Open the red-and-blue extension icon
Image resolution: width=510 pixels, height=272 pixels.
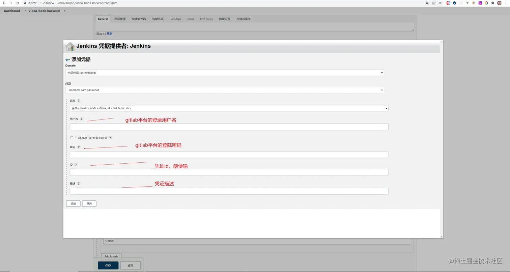(448, 3)
